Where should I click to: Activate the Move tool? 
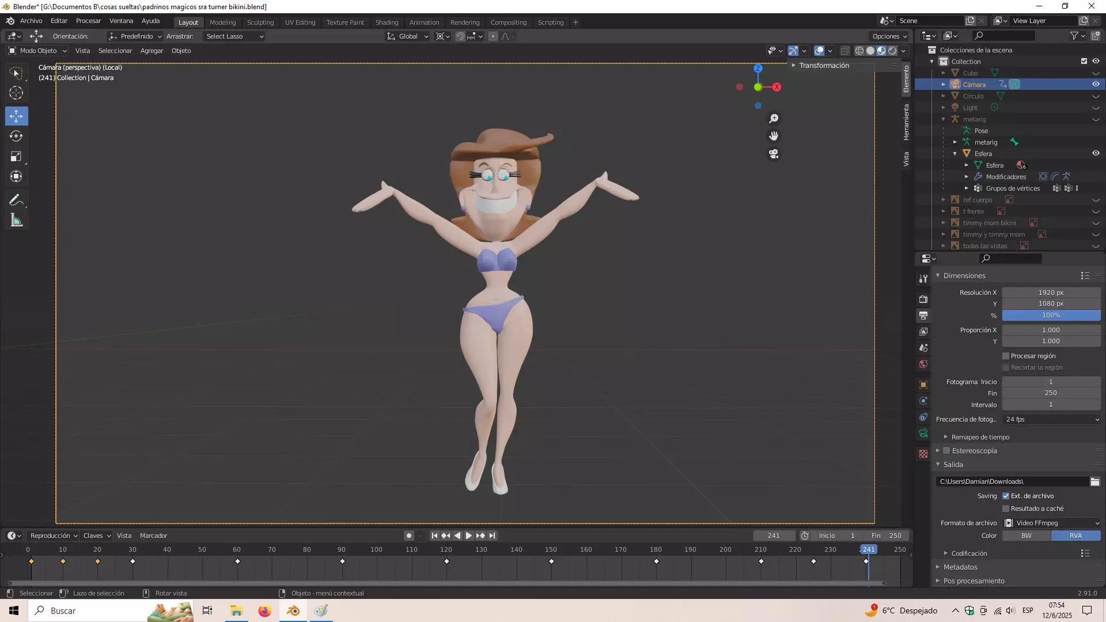coord(16,116)
